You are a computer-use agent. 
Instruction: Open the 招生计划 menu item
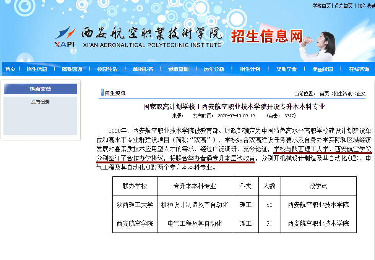(x=250, y=69)
